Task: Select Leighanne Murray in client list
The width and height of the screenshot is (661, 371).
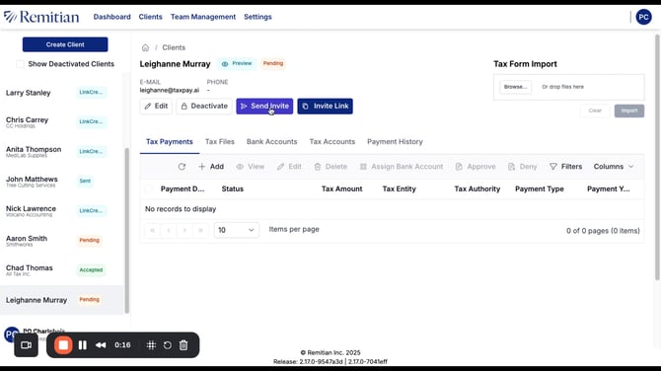Action: (x=62, y=300)
